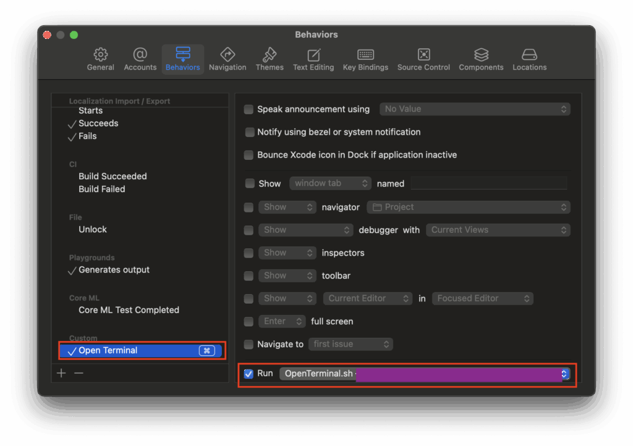Open the first issue dropdown
Viewport: 633px width, 446px height.
pyautogui.click(x=350, y=344)
